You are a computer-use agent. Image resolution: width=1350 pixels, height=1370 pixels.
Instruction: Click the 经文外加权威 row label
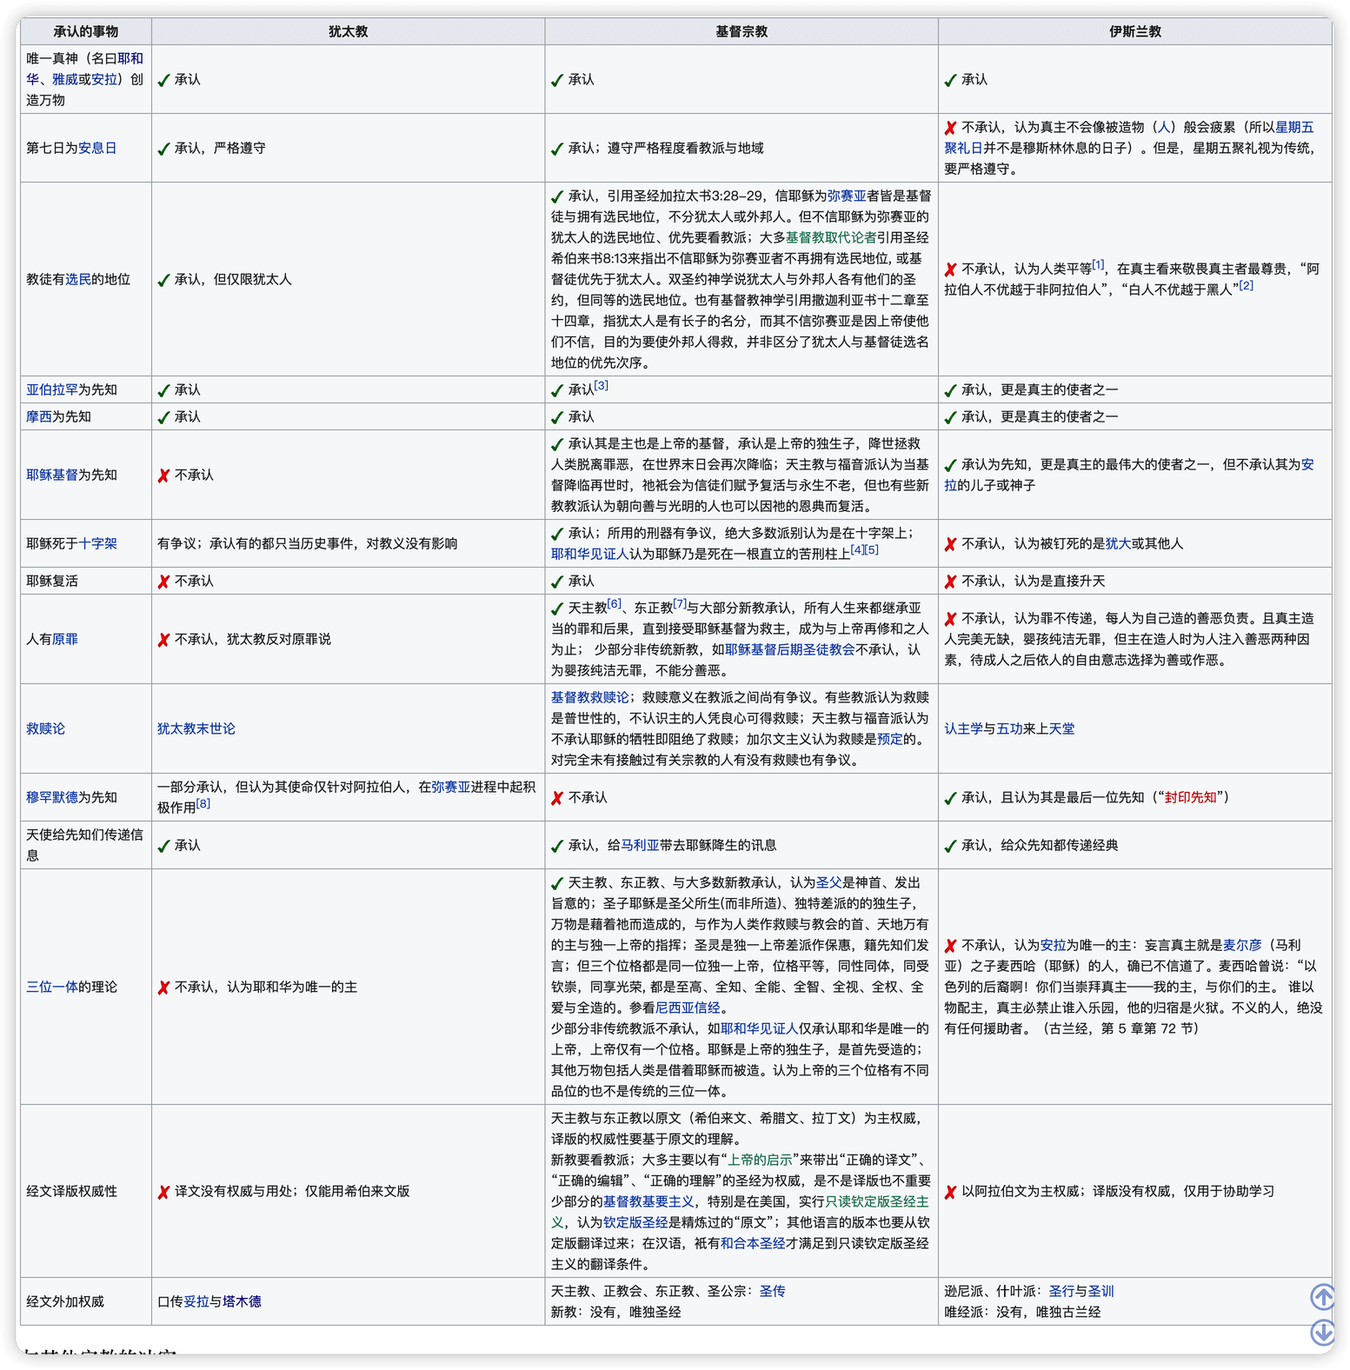click(x=65, y=1301)
